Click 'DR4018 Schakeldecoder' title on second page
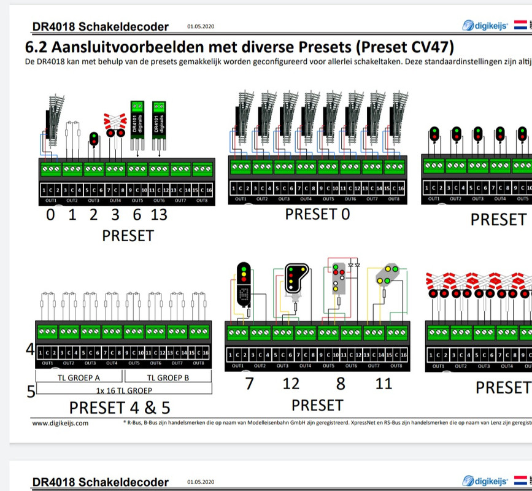532x491 pixels. [x=101, y=482]
